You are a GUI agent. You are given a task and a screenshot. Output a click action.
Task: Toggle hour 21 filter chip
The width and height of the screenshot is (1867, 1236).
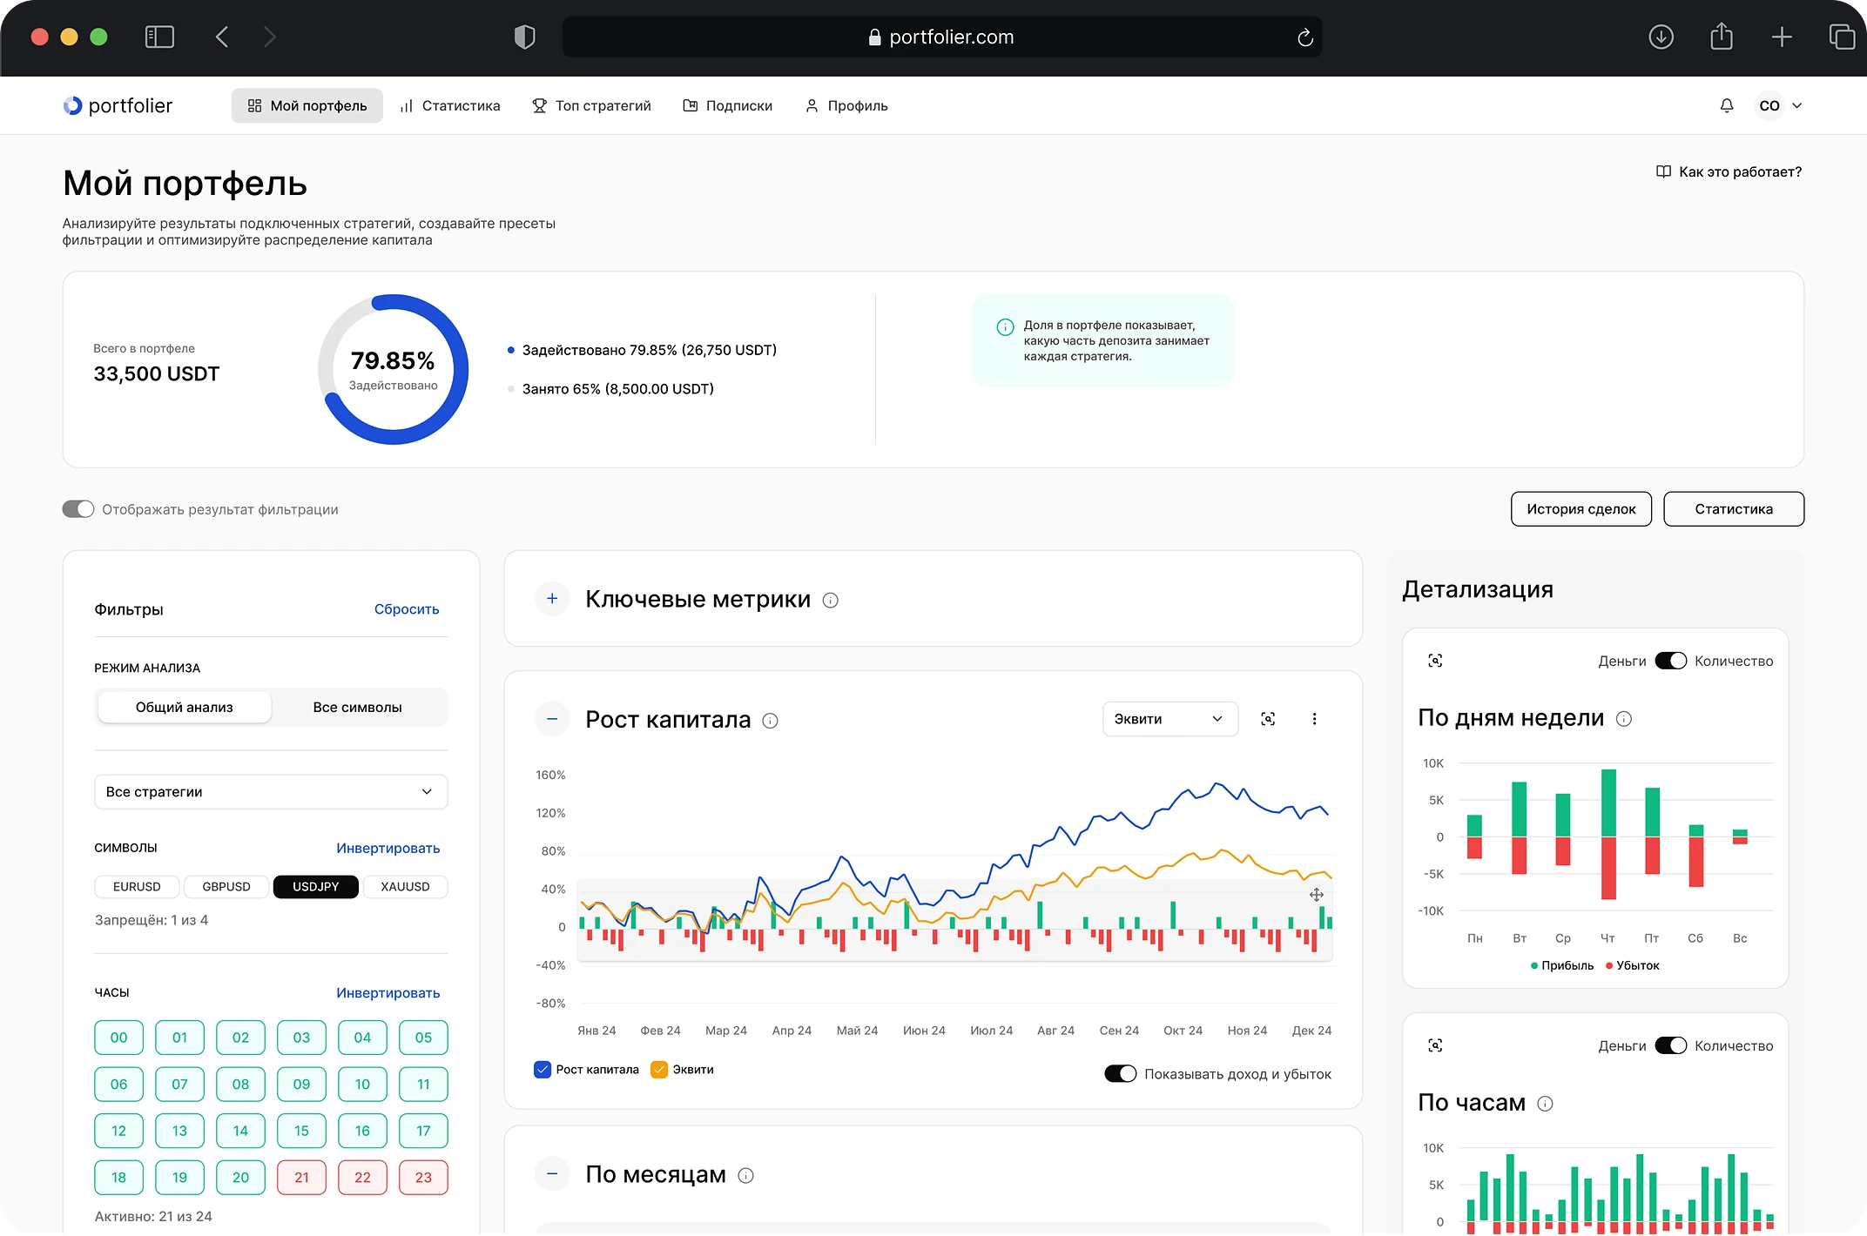(x=301, y=1177)
